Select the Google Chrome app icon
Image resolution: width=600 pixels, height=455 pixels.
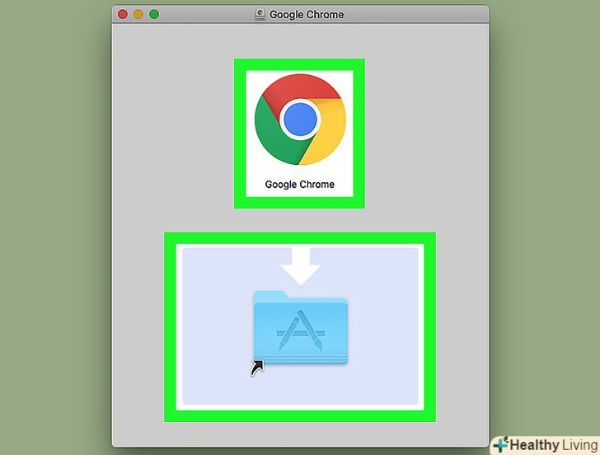click(300, 120)
